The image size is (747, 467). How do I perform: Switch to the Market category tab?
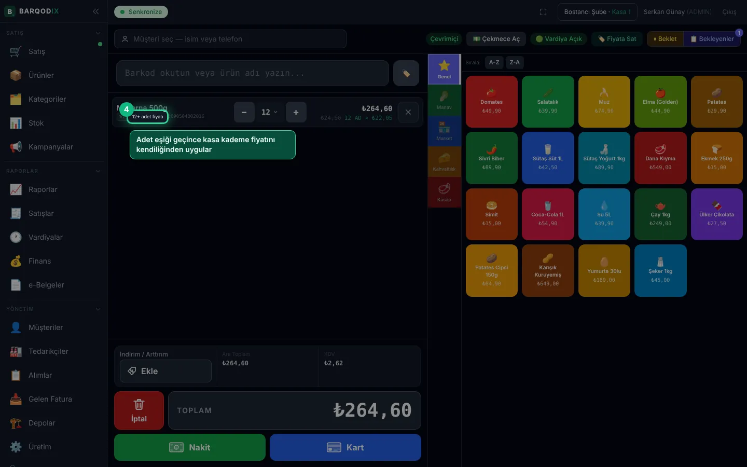coord(444,131)
